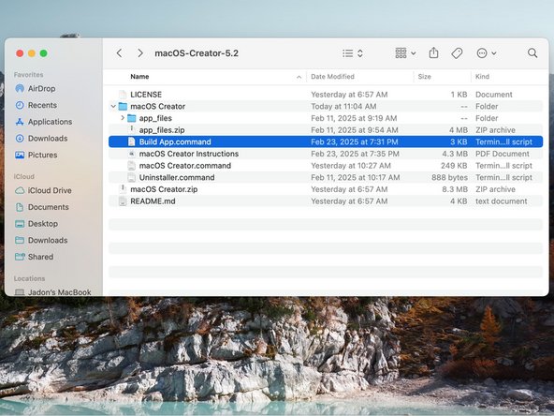The height and width of the screenshot is (416, 554).
Task: Click 'Today at 11:04 AM' date cell
Action: click(343, 106)
